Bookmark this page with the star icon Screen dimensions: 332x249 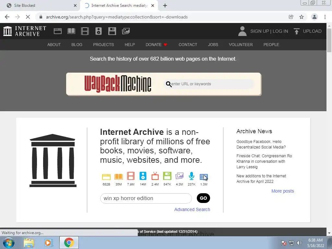[302, 17]
